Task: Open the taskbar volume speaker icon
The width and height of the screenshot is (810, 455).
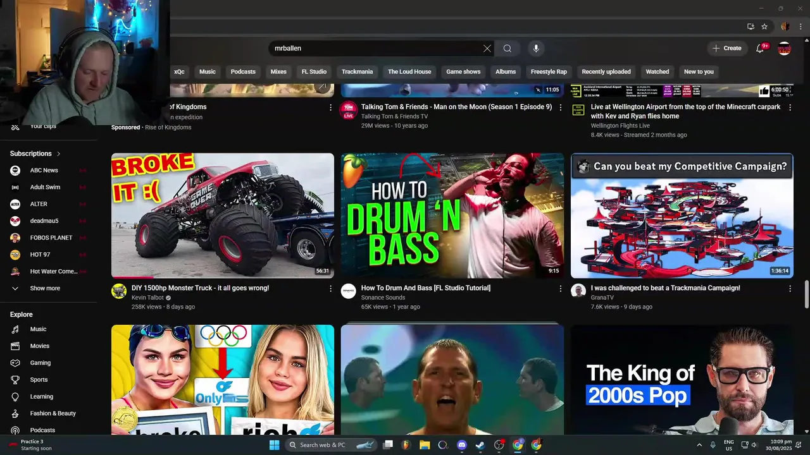Action: (x=754, y=445)
